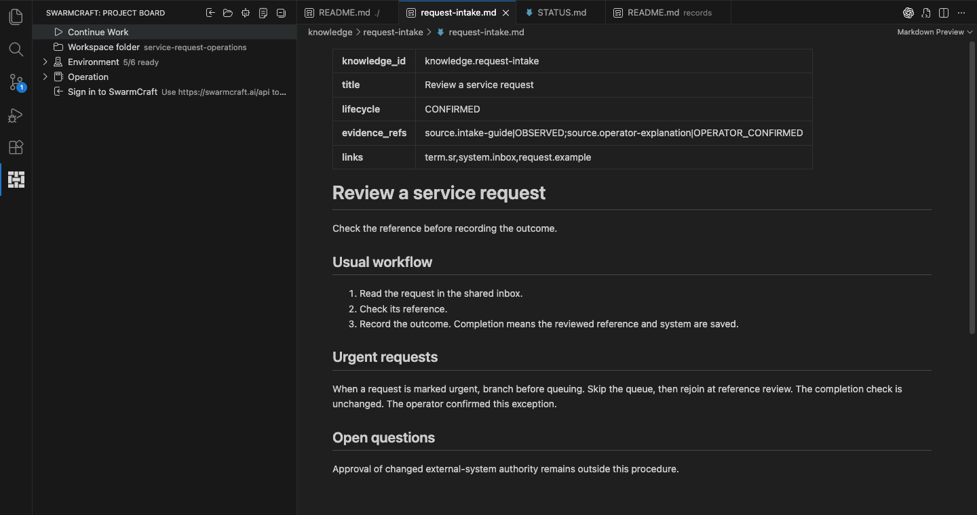This screenshot has height=515, width=977.
Task: Click the Review a service request main heading
Action: (x=439, y=193)
